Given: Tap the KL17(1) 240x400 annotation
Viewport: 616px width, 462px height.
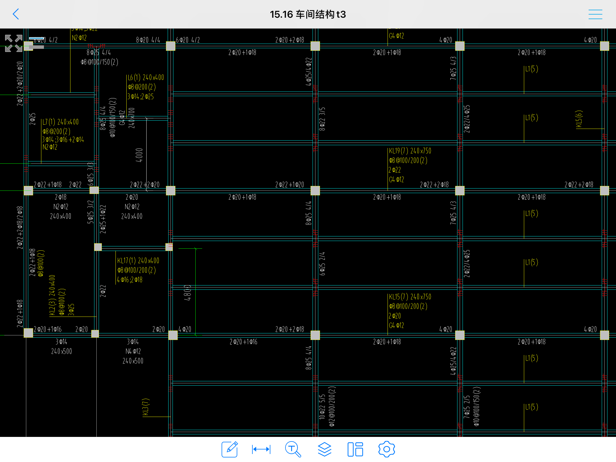Looking at the screenshot, I should (138, 261).
